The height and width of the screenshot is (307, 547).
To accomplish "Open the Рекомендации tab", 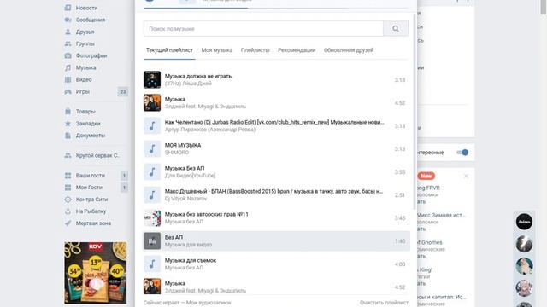I will (297, 50).
